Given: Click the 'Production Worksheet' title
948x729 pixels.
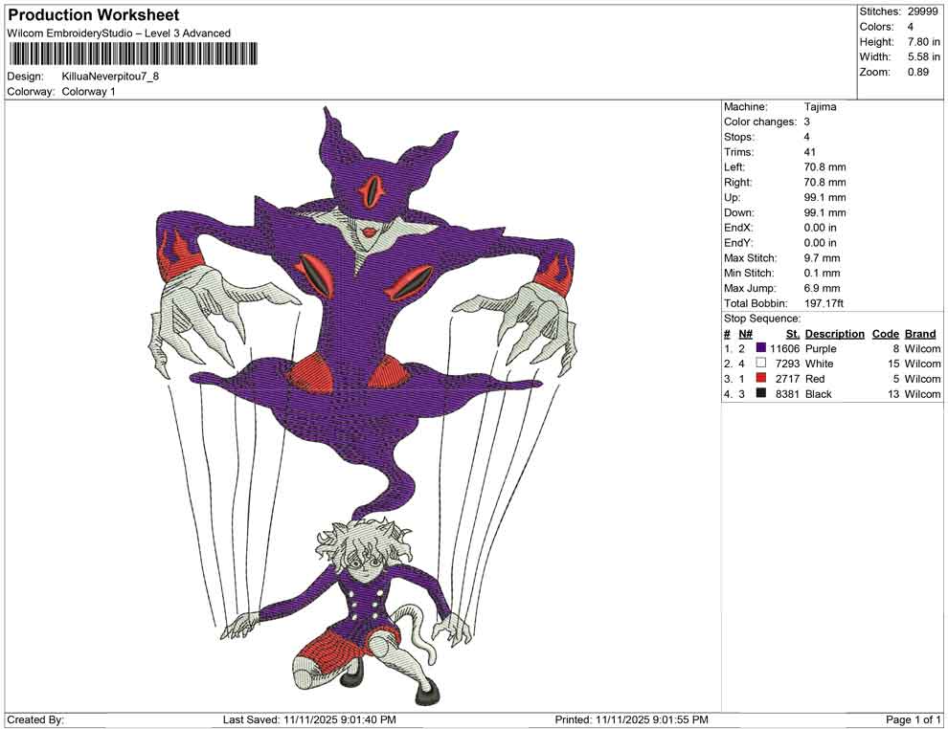Looking at the screenshot, I should pos(94,15).
